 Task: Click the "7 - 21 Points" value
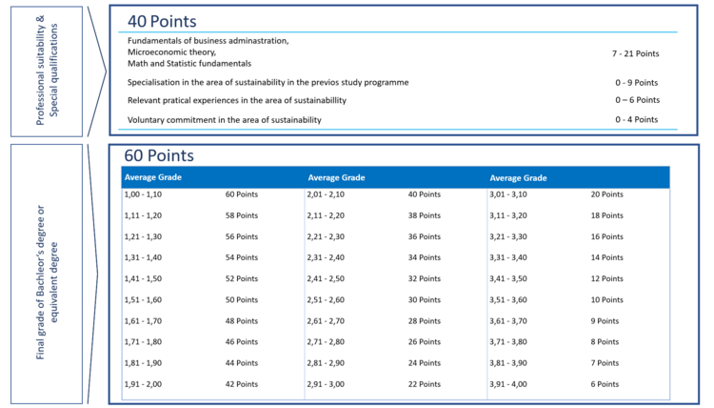tap(636, 53)
